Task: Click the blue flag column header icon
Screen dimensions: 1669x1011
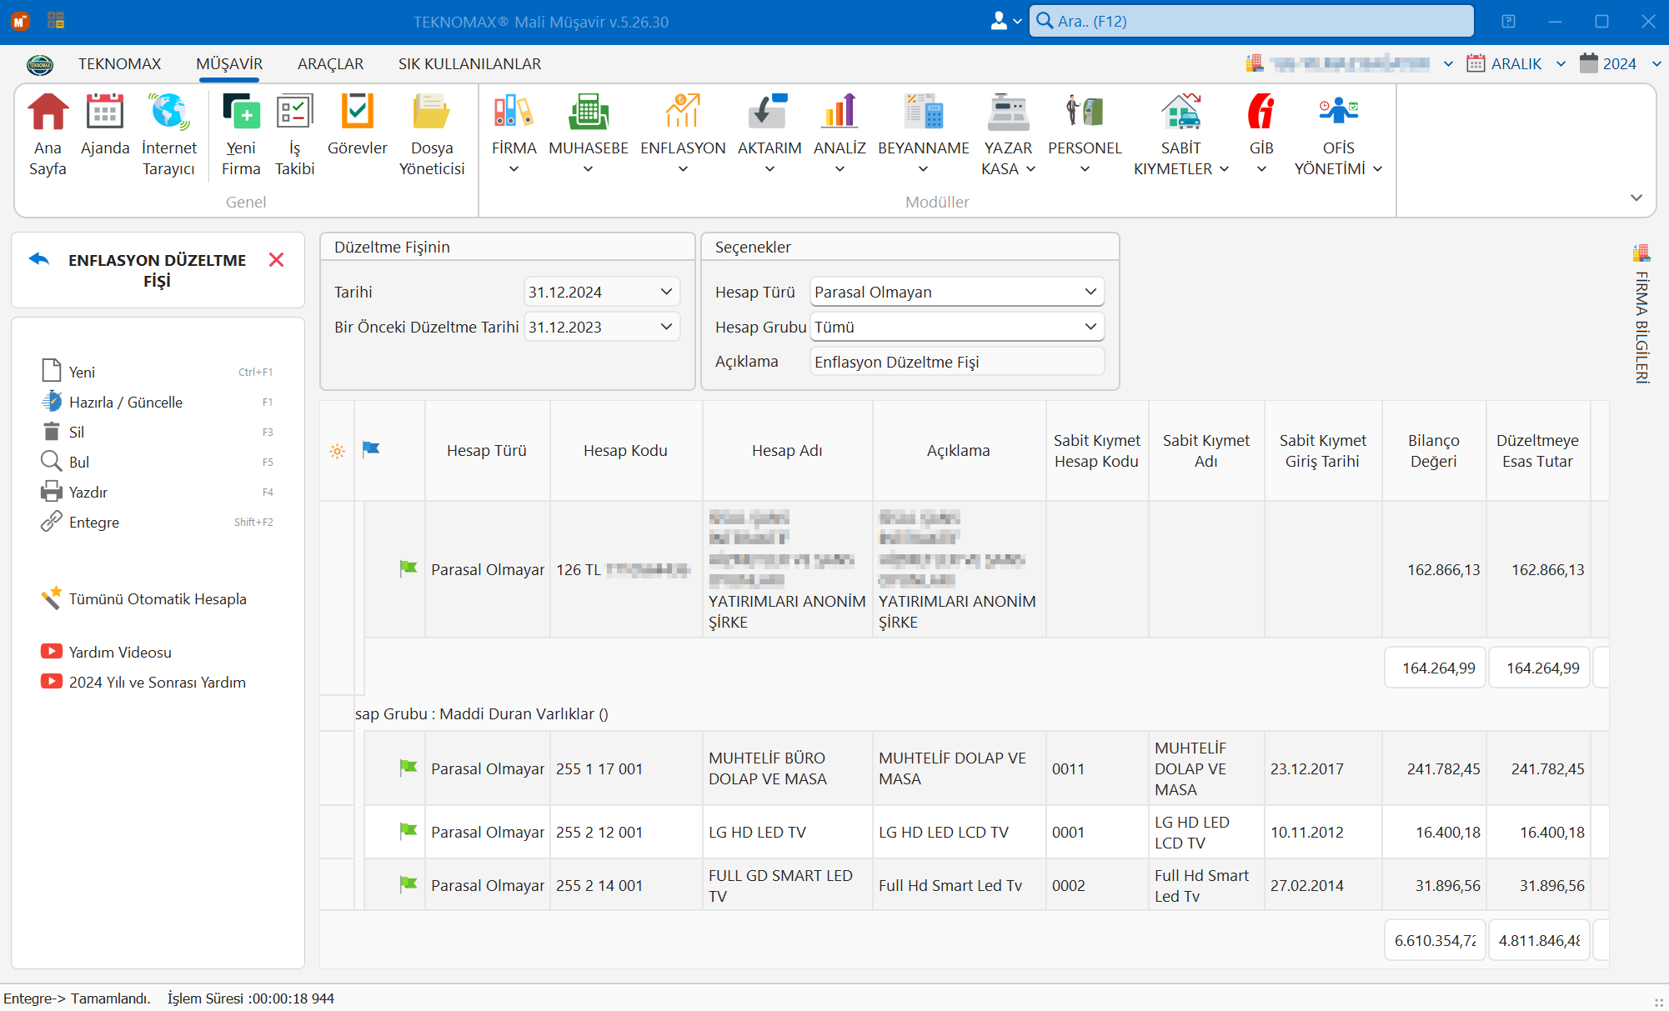Action: (371, 449)
